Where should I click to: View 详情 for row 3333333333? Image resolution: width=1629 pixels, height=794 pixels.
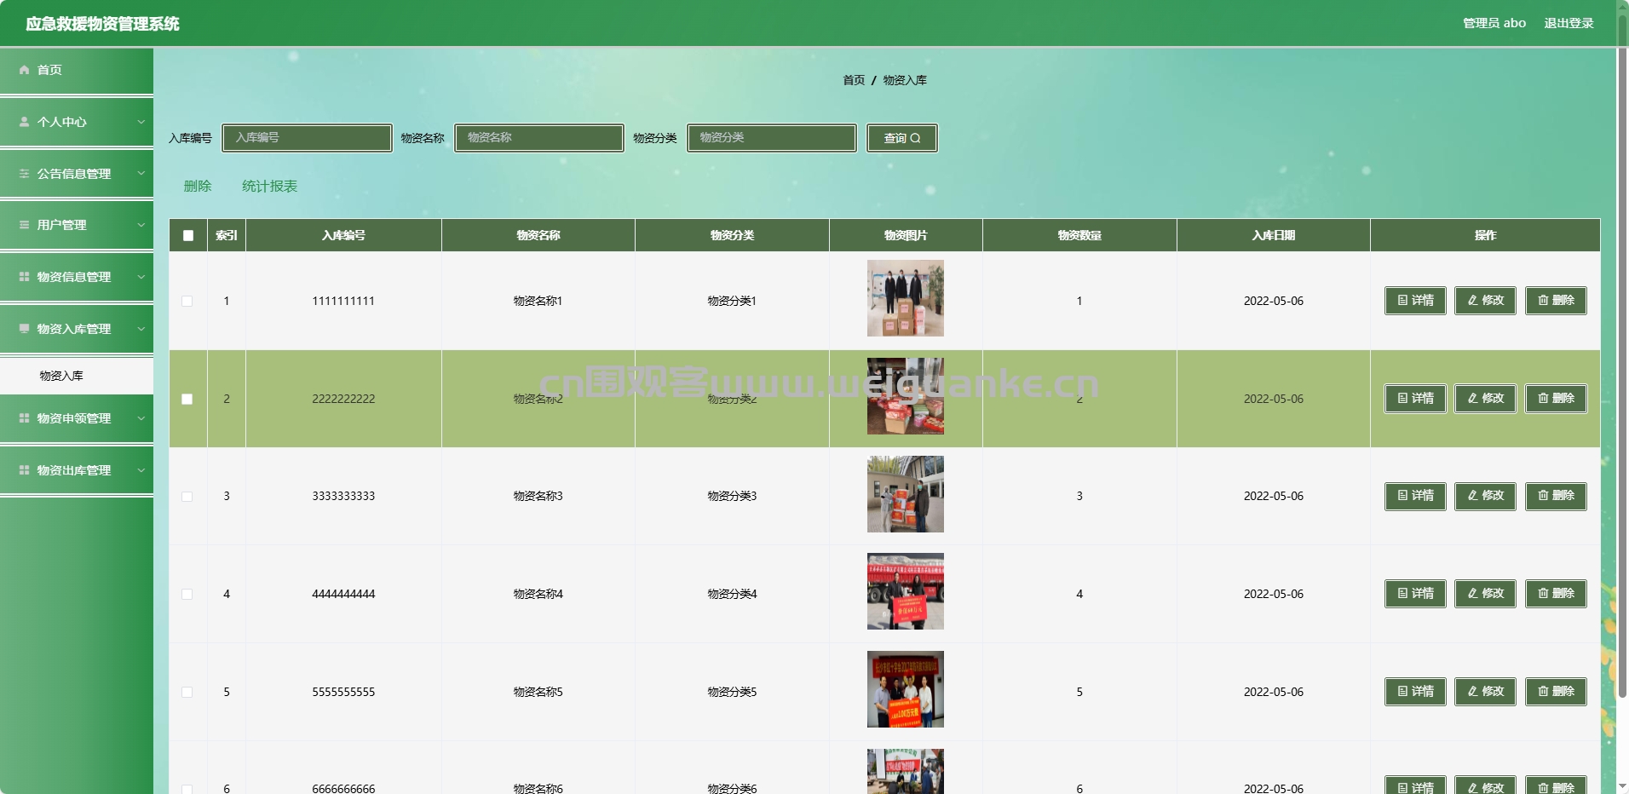click(1415, 496)
